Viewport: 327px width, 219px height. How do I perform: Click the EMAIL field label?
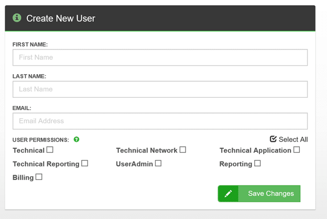pyautogui.click(x=22, y=108)
